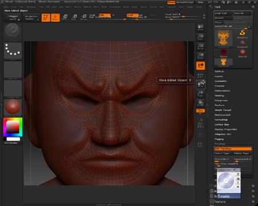Open the Texture palette row
This screenshot has width=258, height=206.
pyautogui.click(x=220, y=201)
